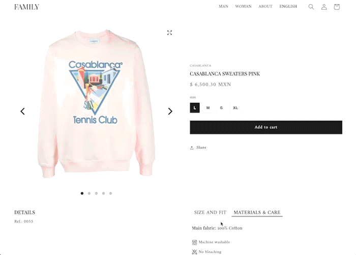Select size S
This screenshot has height=255, width=356.
(221, 108)
